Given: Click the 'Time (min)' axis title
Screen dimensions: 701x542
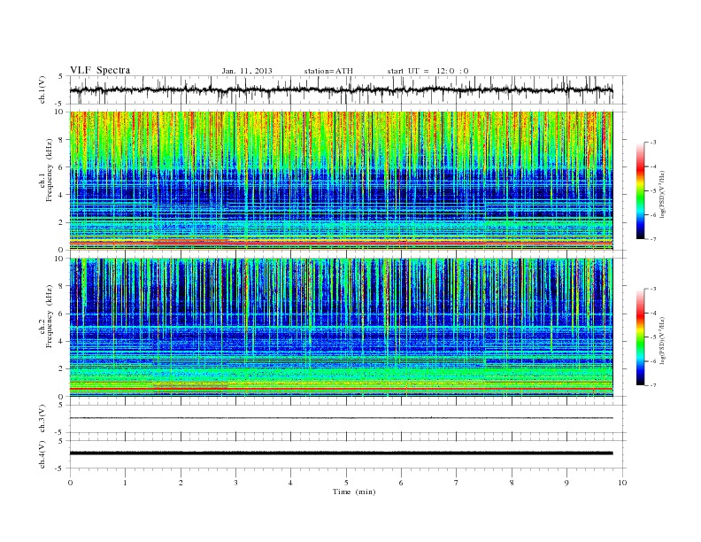Looking at the screenshot, I should click(354, 492).
